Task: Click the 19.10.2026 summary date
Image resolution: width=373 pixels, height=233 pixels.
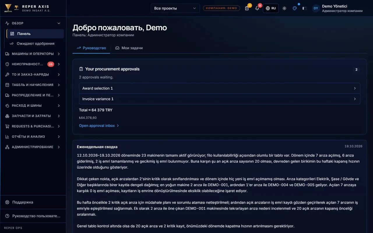Action: (353, 146)
